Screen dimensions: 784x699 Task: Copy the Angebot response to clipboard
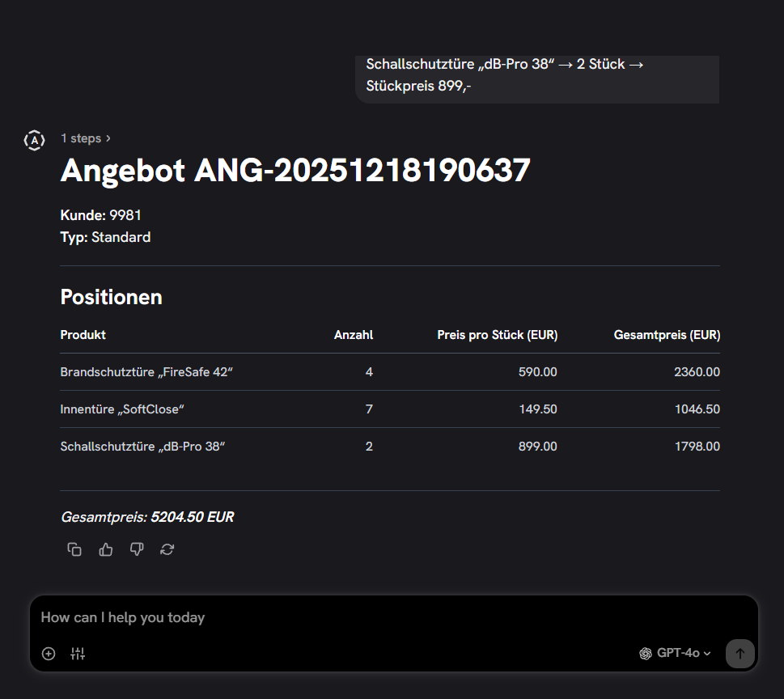[x=74, y=549]
